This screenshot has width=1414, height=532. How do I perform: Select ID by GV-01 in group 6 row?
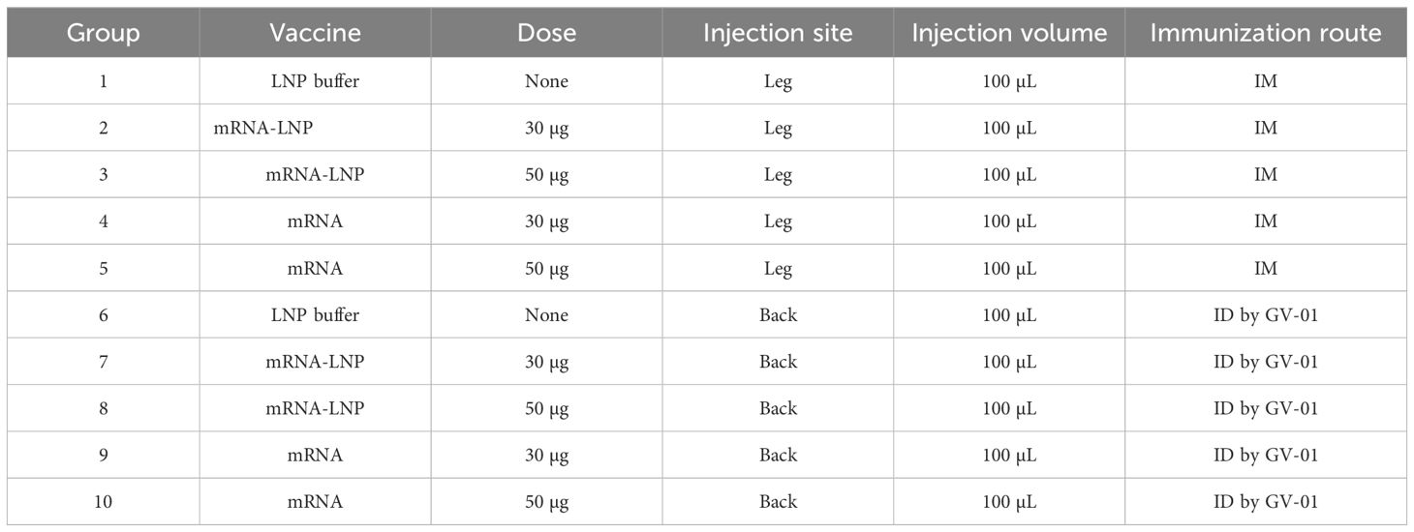click(1266, 315)
